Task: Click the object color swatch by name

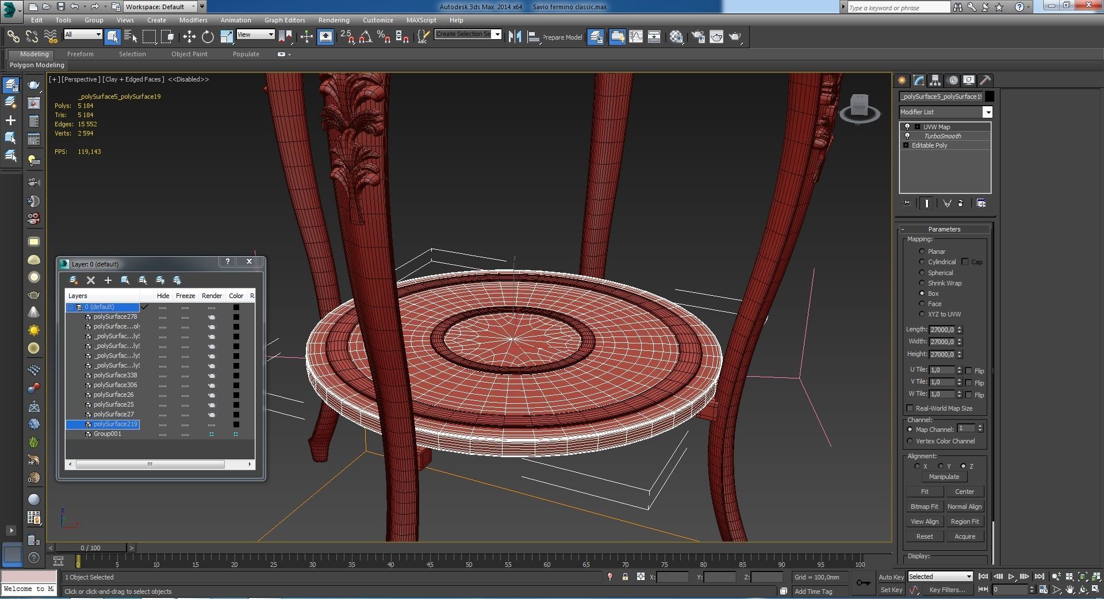Action: 989,96
